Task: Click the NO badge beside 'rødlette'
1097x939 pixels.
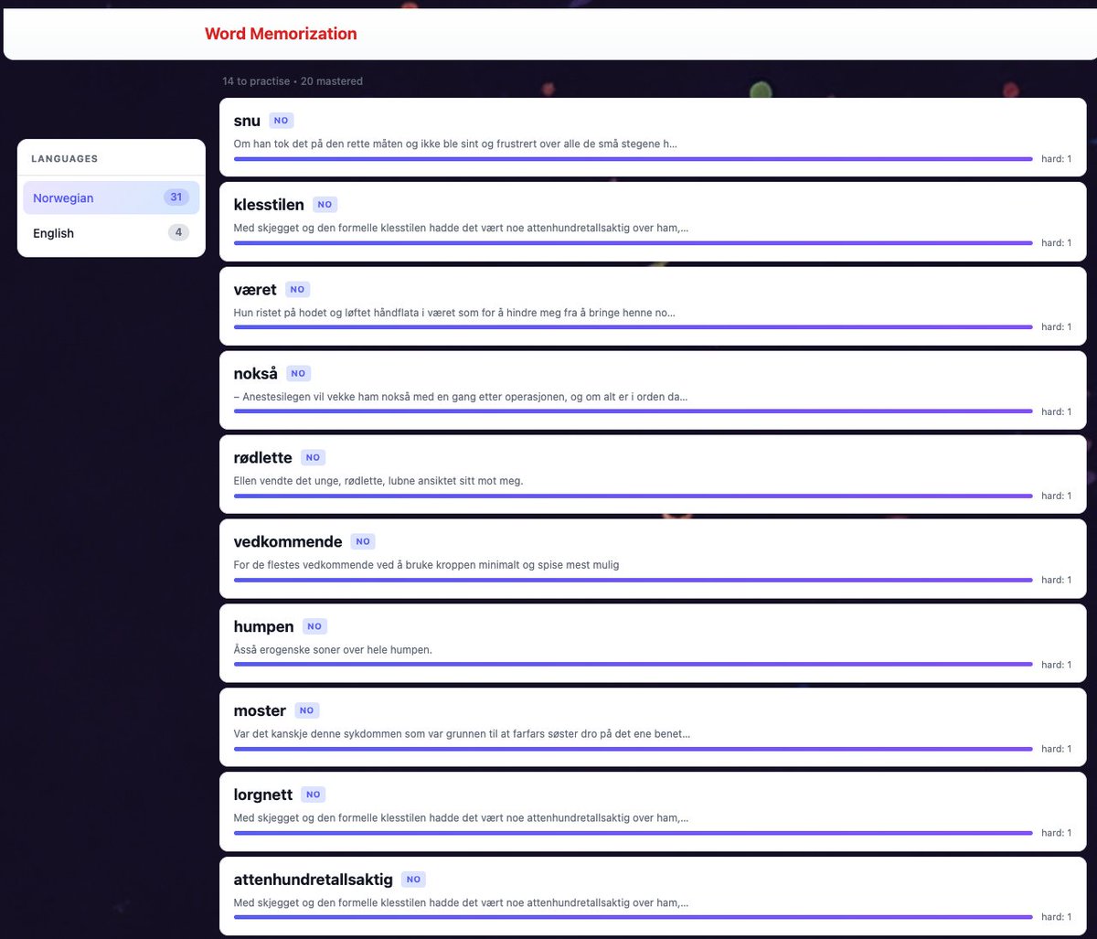Action: 313,457
